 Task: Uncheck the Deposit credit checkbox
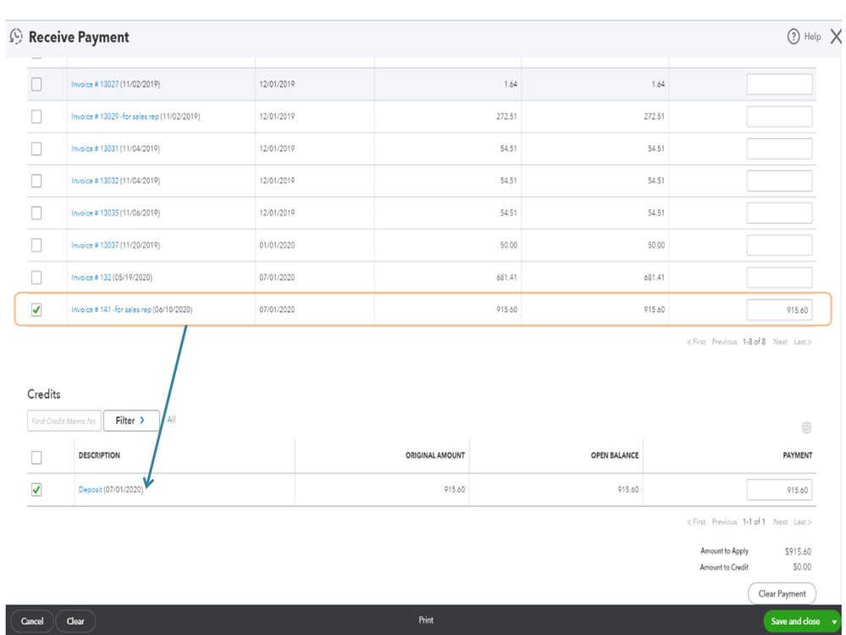pyautogui.click(x=36, y=490)
